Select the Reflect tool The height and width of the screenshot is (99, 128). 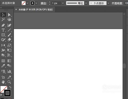coord(3,45)
